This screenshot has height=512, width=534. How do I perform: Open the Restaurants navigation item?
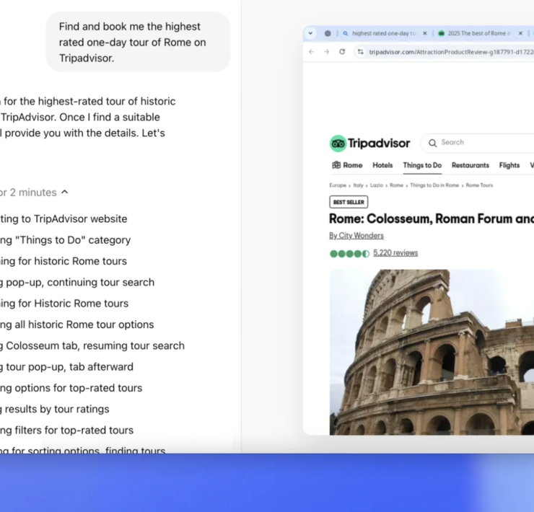(x=470, y=165)
